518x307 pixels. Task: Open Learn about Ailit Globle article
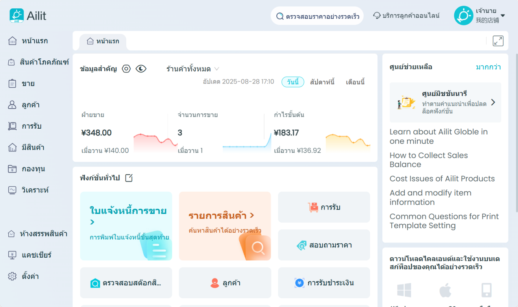click(439, 137)
